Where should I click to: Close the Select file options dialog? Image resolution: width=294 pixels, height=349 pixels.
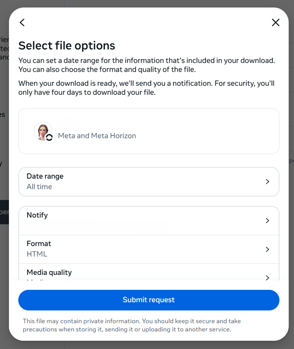pos(276,23)
